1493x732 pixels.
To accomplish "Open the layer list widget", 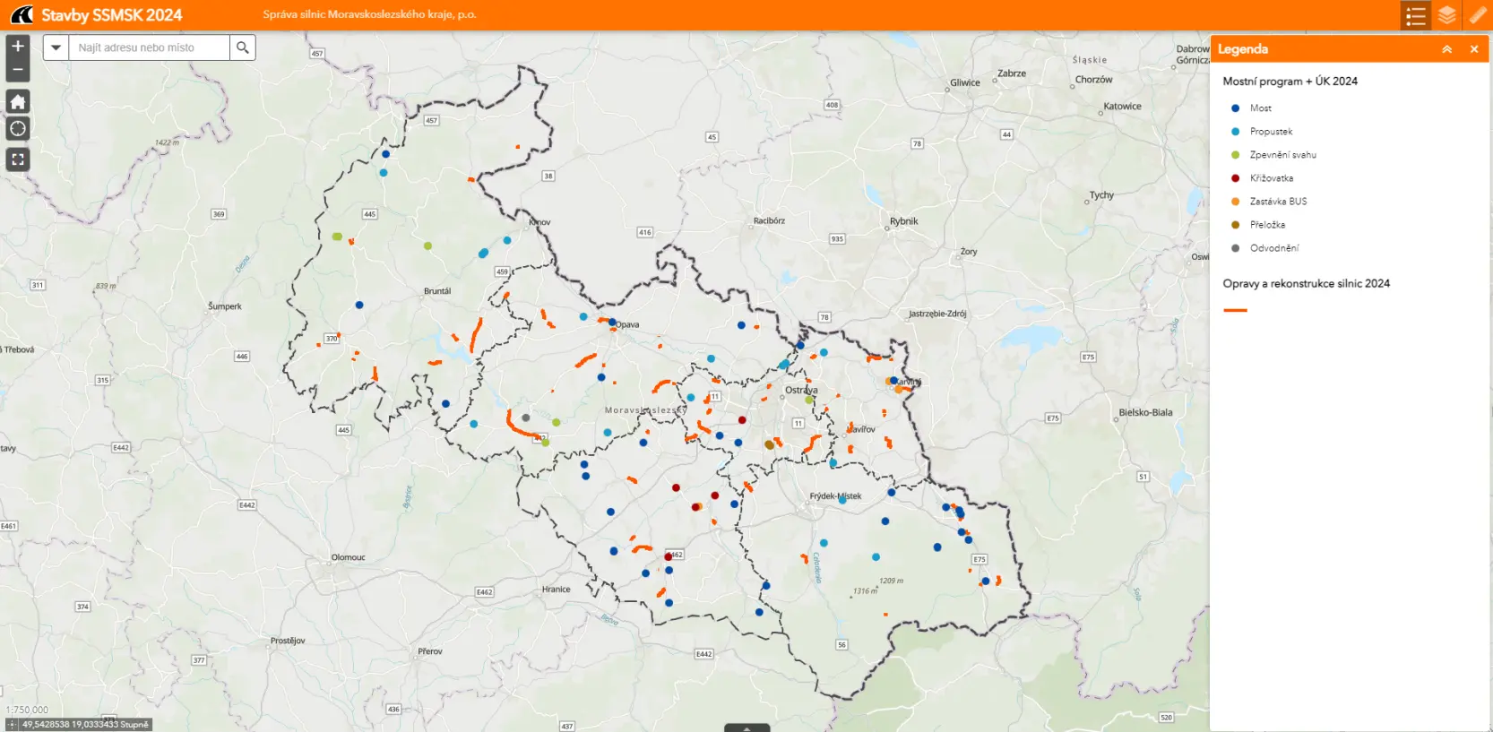I will (x=1446, y=15).
